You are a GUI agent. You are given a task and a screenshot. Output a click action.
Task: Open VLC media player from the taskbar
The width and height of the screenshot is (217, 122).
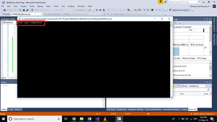(105, 119)
